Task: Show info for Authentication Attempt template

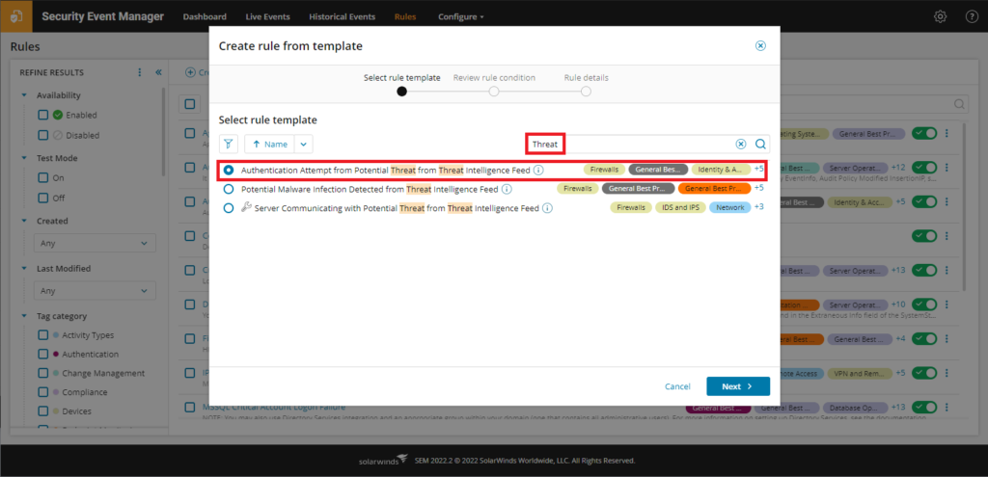Action: (538, 170)
